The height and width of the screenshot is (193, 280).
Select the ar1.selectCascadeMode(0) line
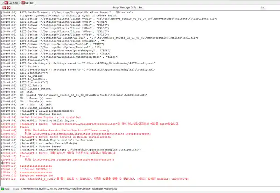[39, 143]
